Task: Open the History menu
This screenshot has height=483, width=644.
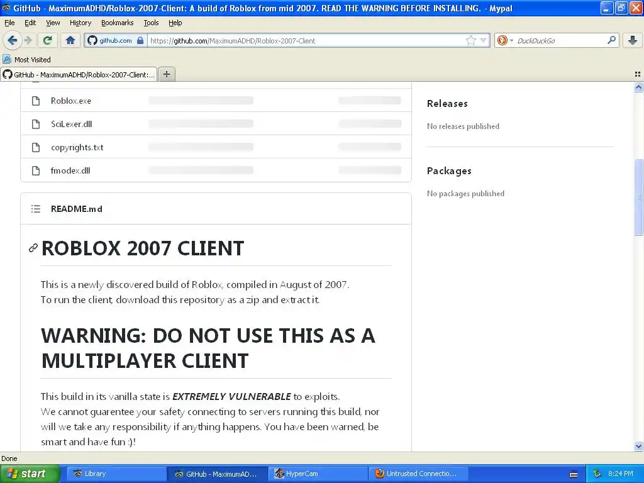Action: tap(80, 23)
